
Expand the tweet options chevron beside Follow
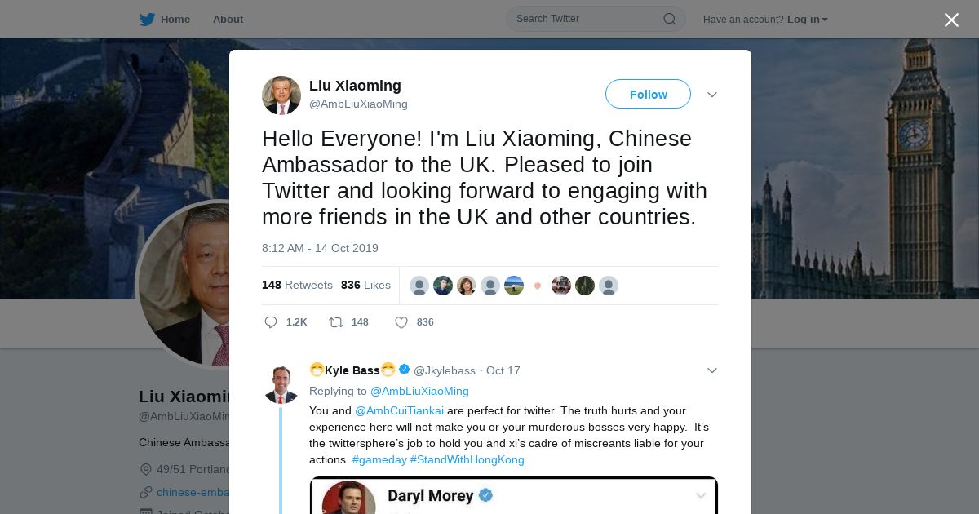click(x=711, y=95)
